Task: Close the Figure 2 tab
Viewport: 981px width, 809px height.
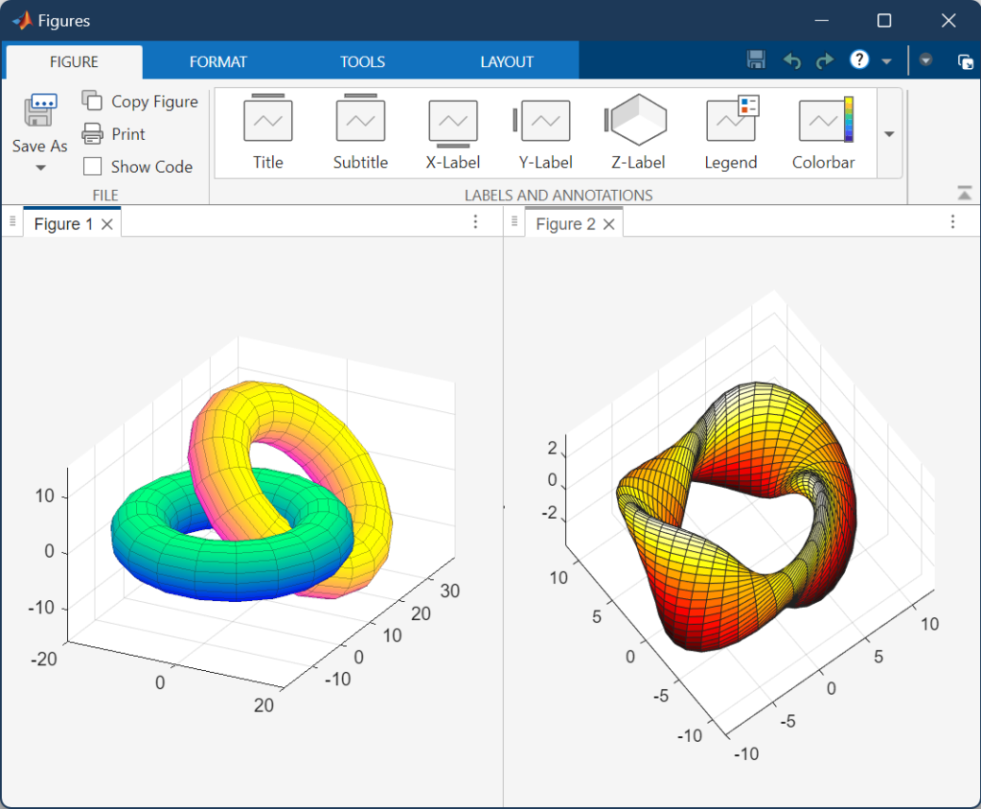Action: pyautogui.click(x=609, y=224)
